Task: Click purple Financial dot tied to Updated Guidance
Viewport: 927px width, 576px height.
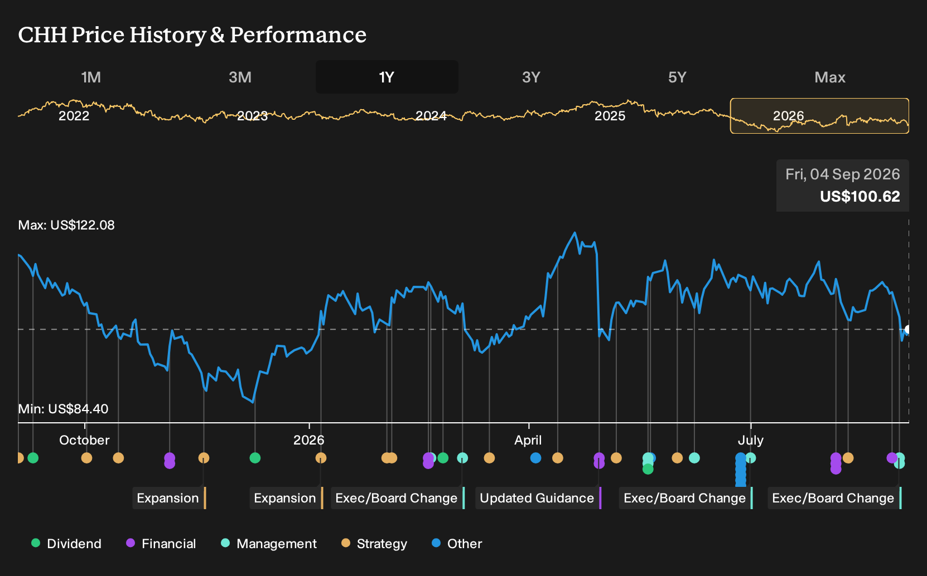Action: [x=599, y=461]
